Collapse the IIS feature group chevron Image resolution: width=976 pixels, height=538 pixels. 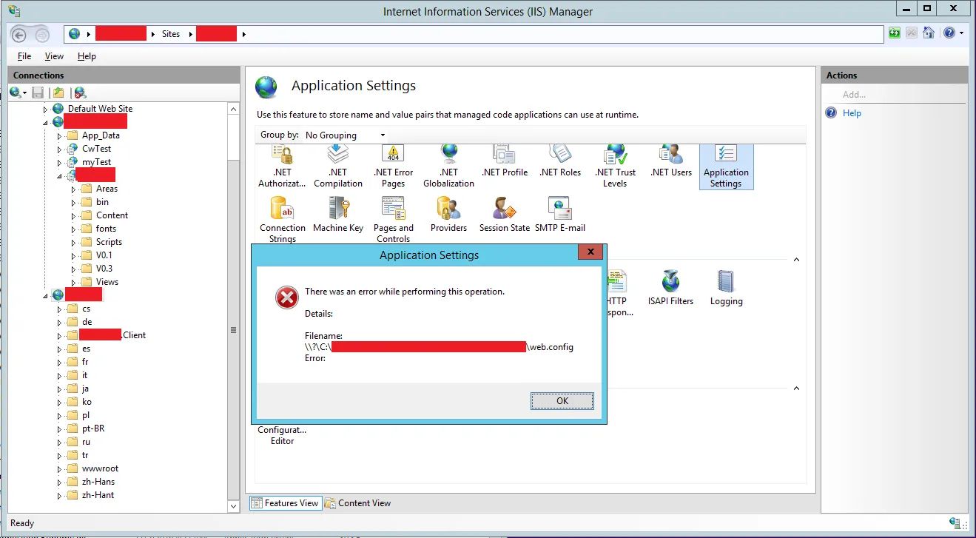click(797, 260)
